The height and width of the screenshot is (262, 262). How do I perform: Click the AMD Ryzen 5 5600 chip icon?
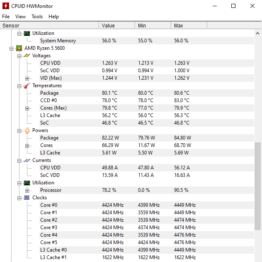19,48
